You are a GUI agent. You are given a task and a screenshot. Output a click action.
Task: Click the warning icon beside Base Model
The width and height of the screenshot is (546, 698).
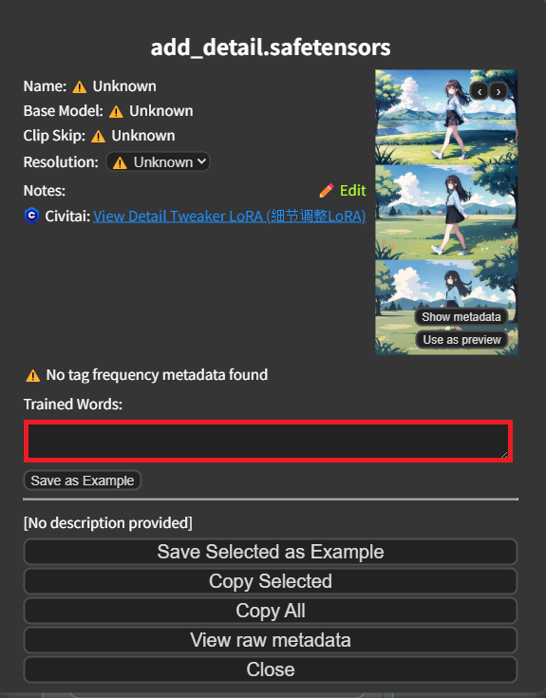coord(116,111)
